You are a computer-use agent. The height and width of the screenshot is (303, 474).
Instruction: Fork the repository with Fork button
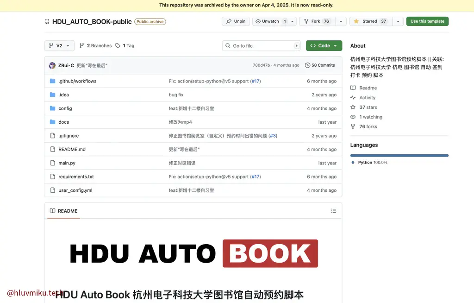pyautogui.click(x=318, y=21)
